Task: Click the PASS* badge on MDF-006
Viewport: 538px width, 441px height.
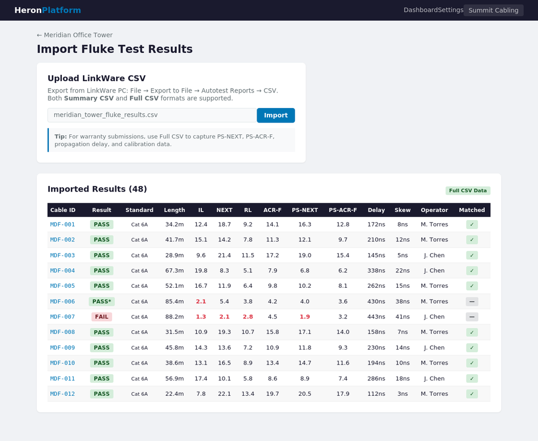Action: point(102,301)
